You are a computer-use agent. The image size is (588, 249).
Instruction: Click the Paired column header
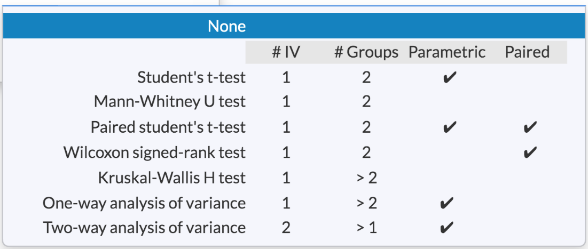[527, 52]
